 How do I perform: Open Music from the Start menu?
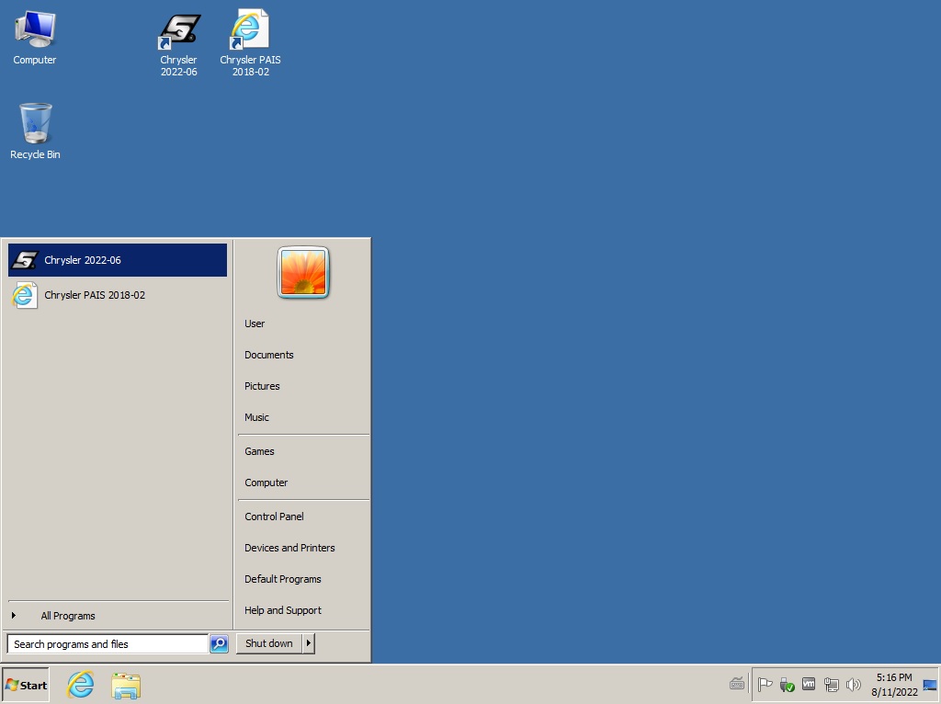pos(256,417)
